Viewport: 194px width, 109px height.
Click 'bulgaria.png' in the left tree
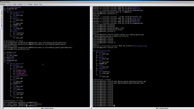(x=21, y=72)
